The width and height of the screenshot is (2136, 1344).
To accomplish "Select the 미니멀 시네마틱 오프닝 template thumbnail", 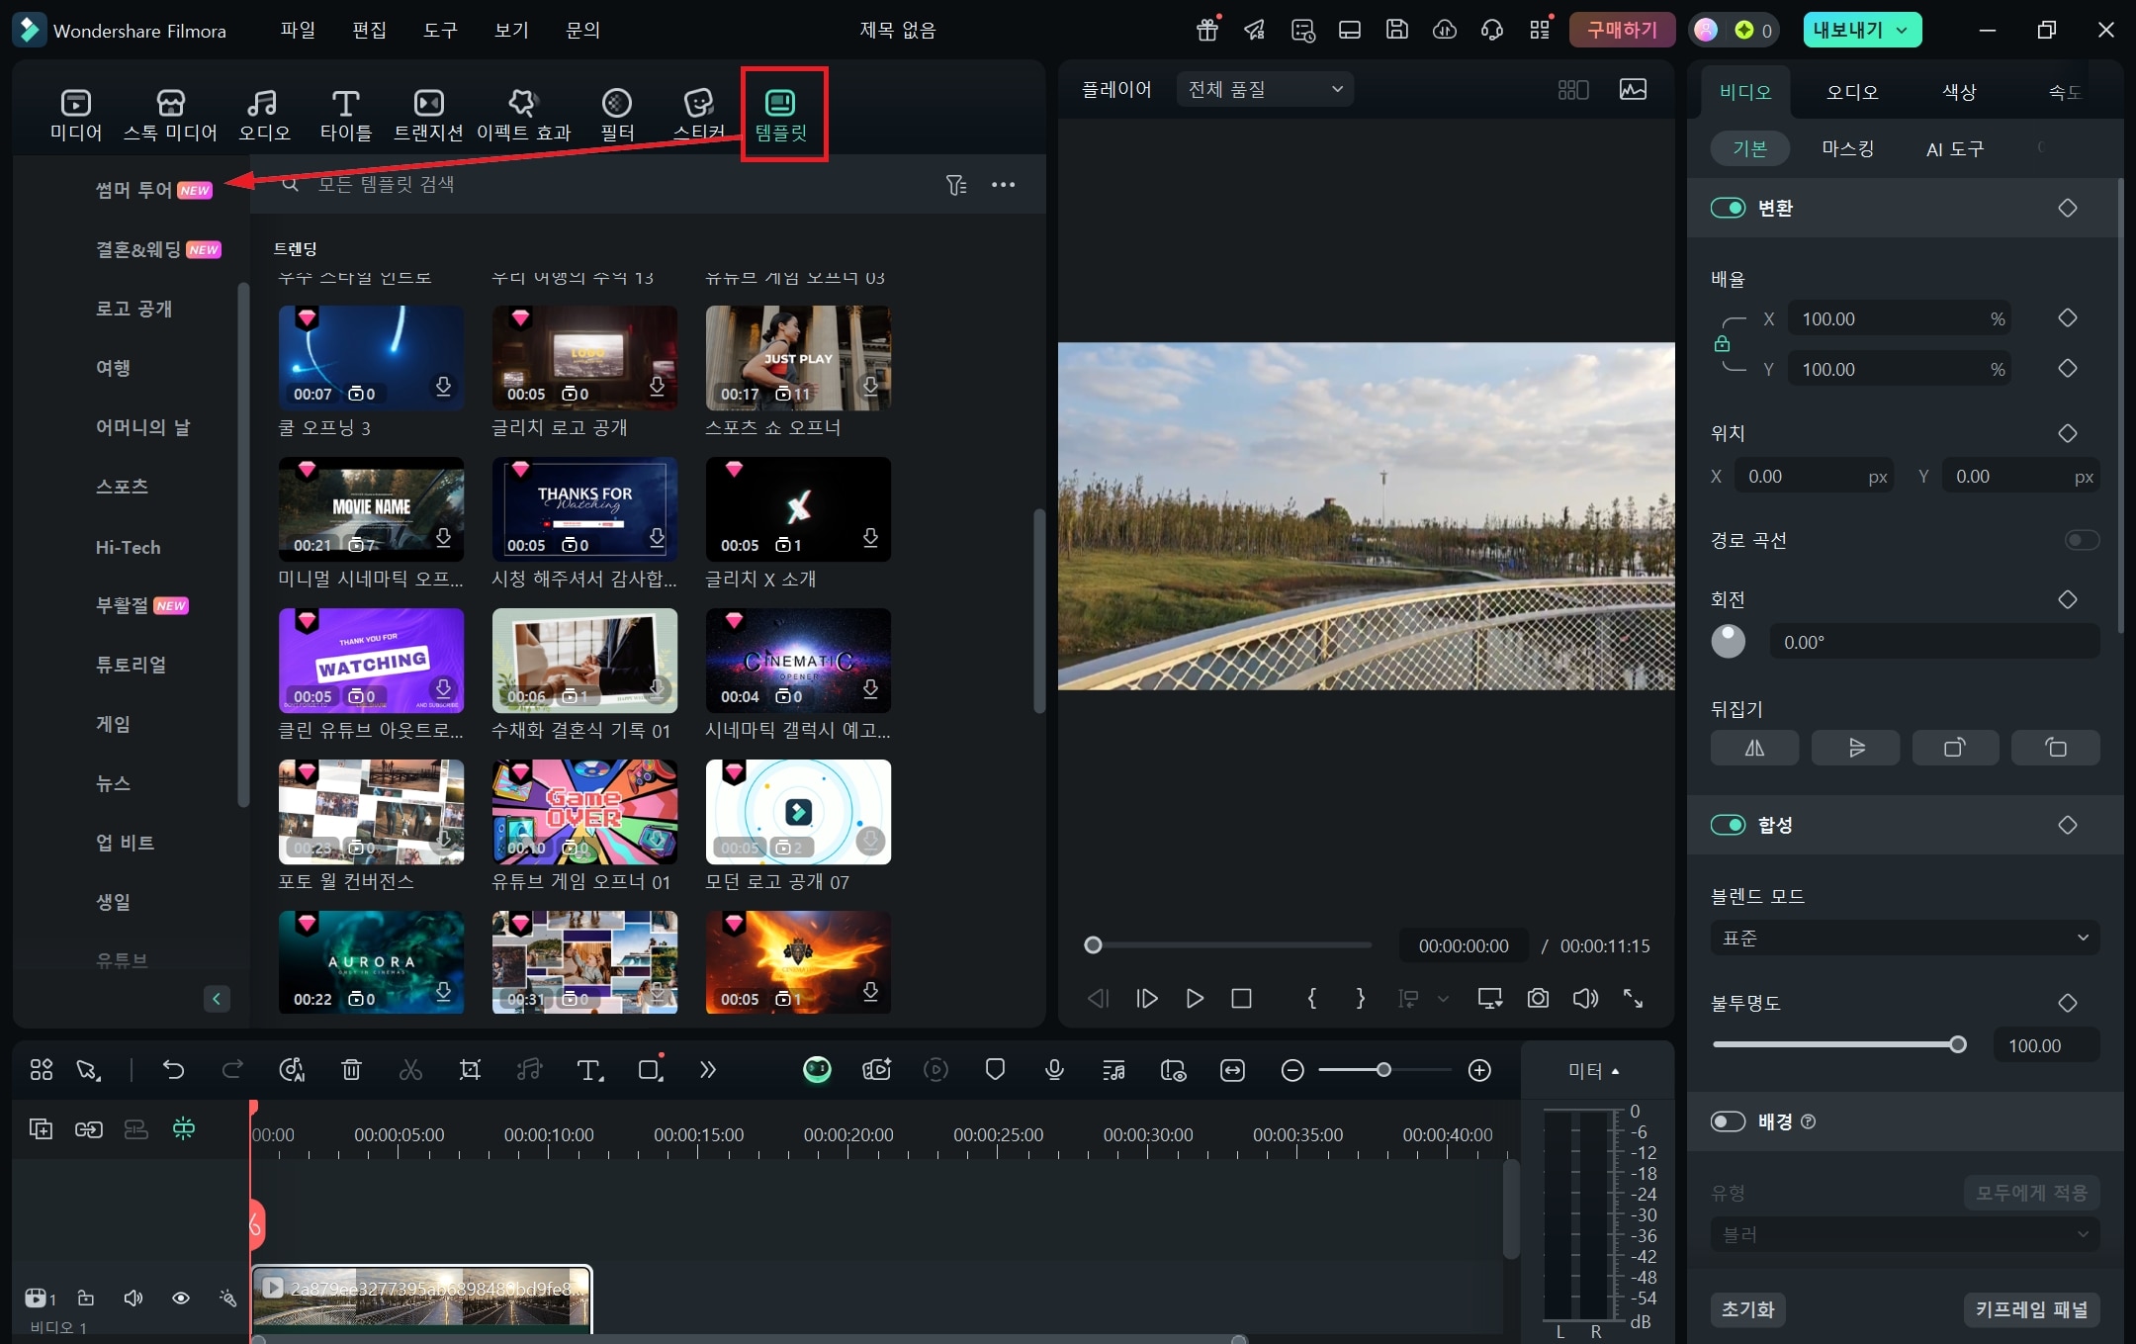I will coord(371,509).
